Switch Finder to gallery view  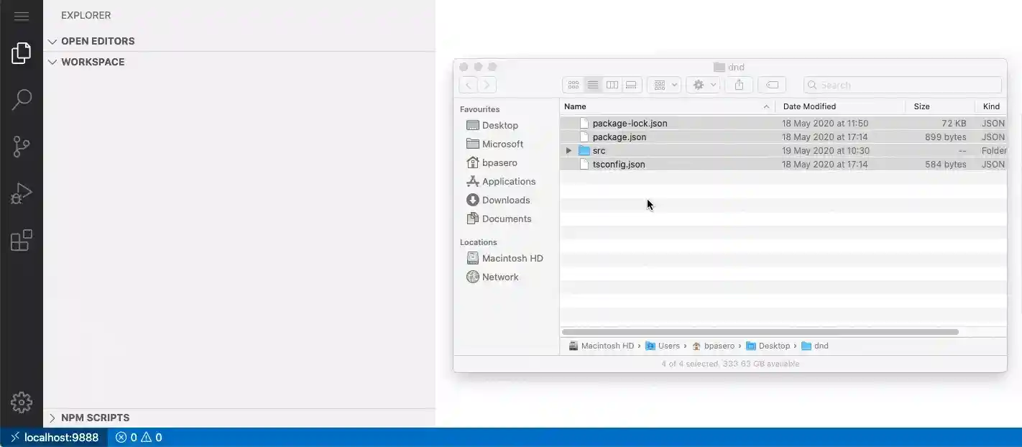pos(631,84)
